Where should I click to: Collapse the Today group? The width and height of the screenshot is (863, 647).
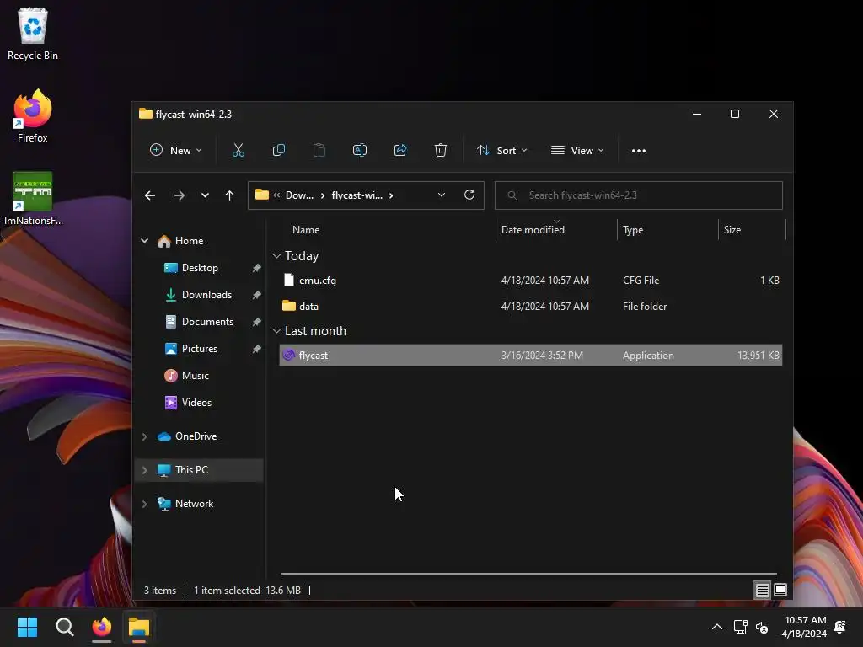coord(276,256)
